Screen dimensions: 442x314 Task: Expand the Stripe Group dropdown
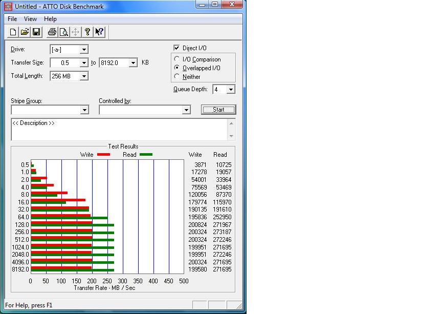click(x=84, y=110)
